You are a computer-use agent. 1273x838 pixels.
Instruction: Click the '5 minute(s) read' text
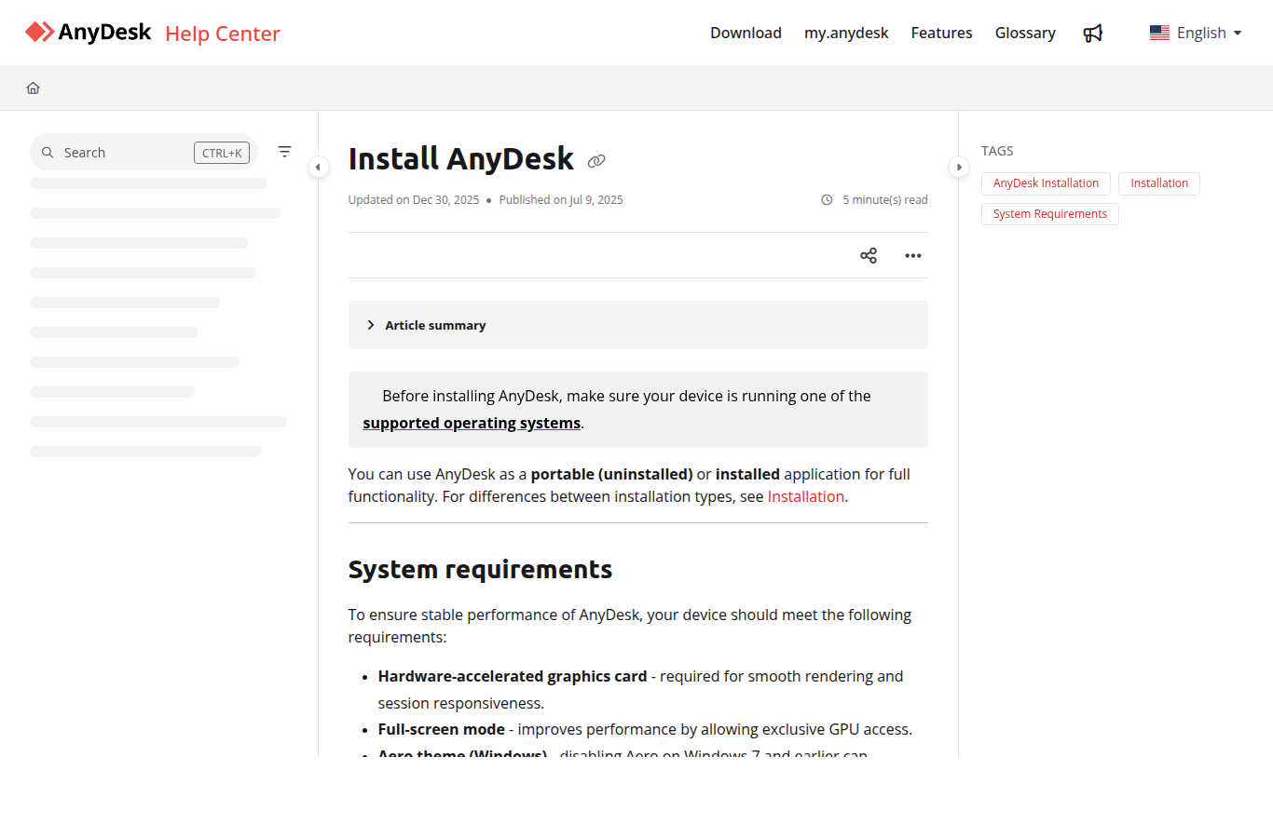[885, 200]
